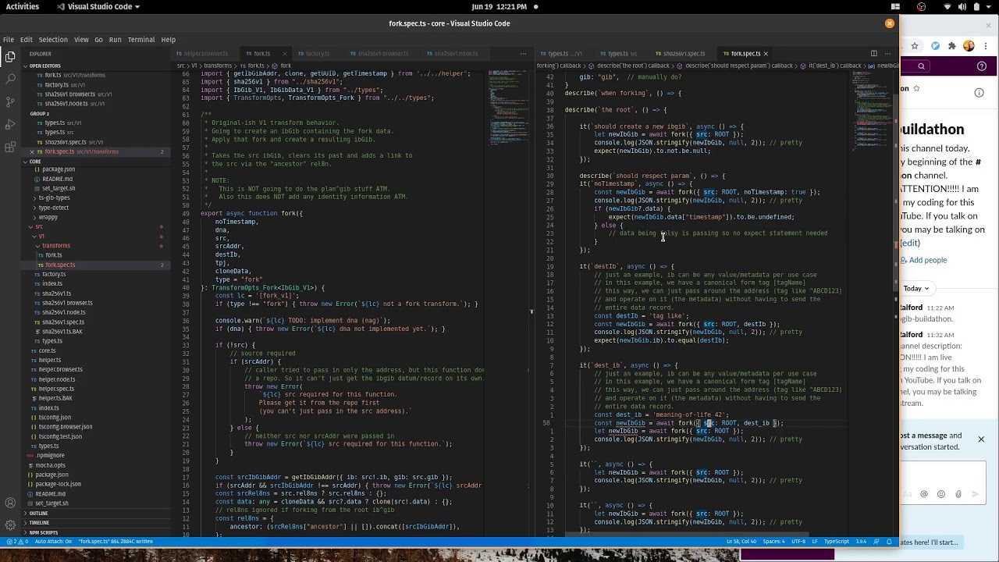This screenshot has height=562, width=999.
Task: Open the Edit menu
Action: (26, 39)
